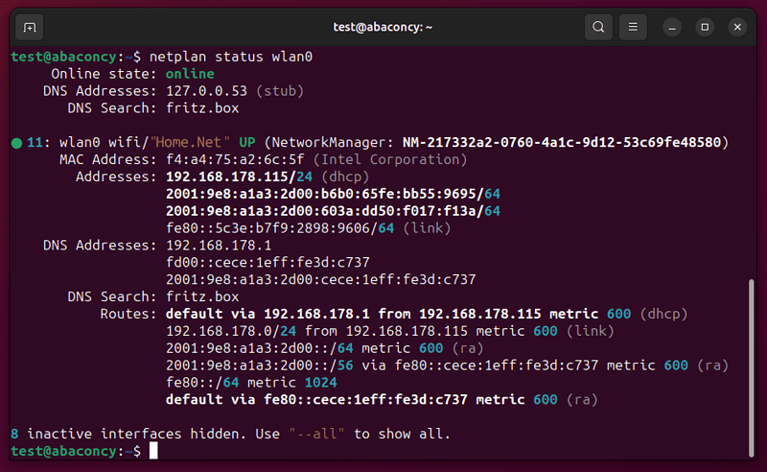Click the terminal scrollbar
This screenshot has width=767, height=472.
click(x=752, y=367)
